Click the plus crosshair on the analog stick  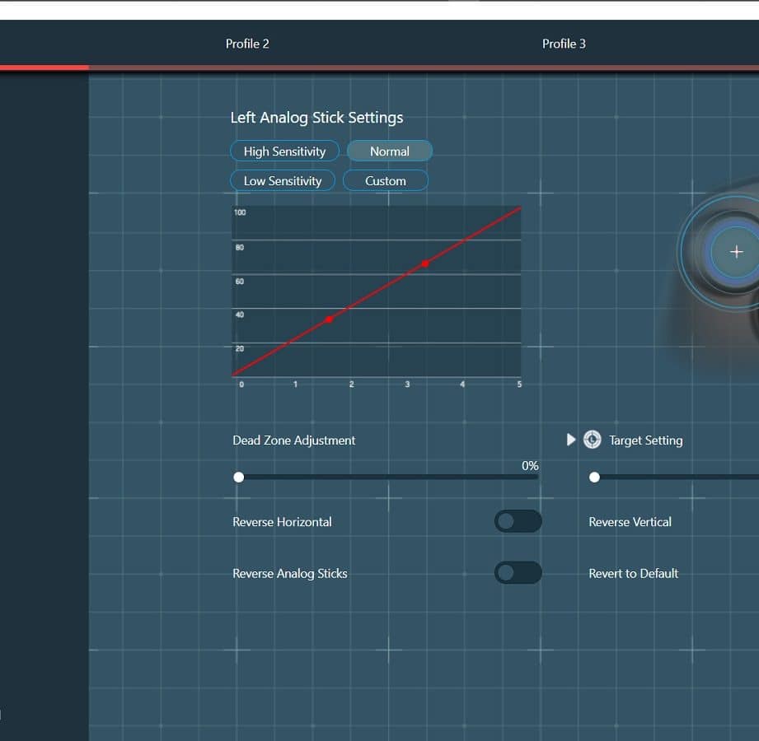[x=736, y=252]
